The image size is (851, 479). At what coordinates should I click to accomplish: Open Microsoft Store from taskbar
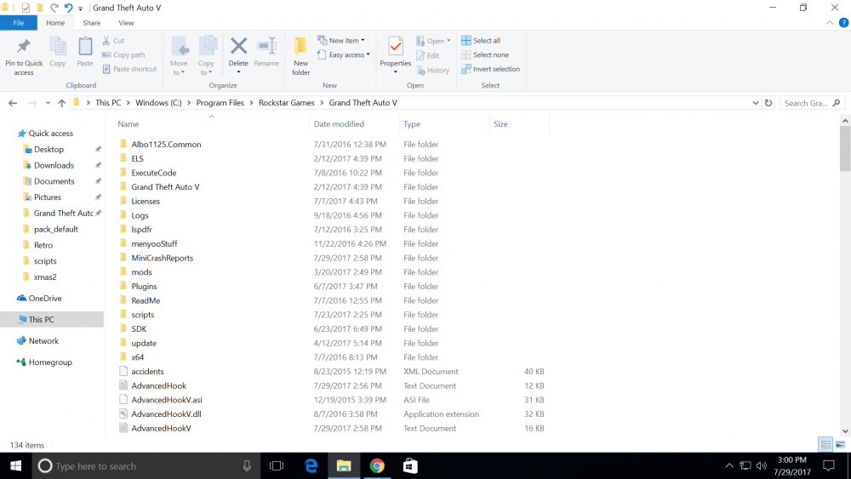[x=410, y=465]
